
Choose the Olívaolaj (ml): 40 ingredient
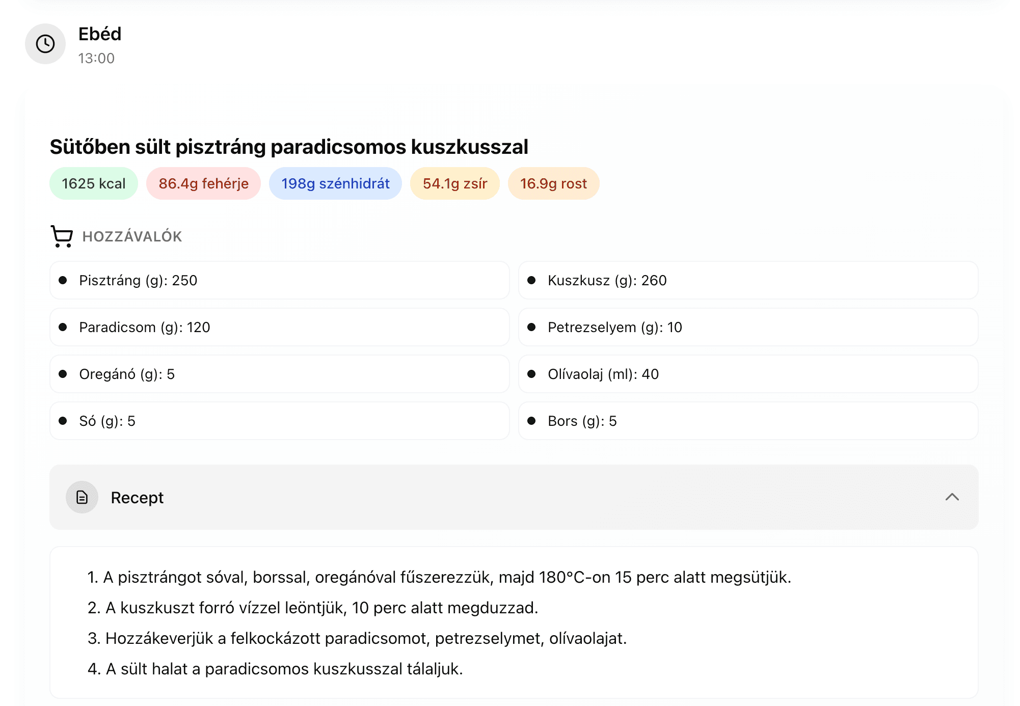tap(748, 374)
